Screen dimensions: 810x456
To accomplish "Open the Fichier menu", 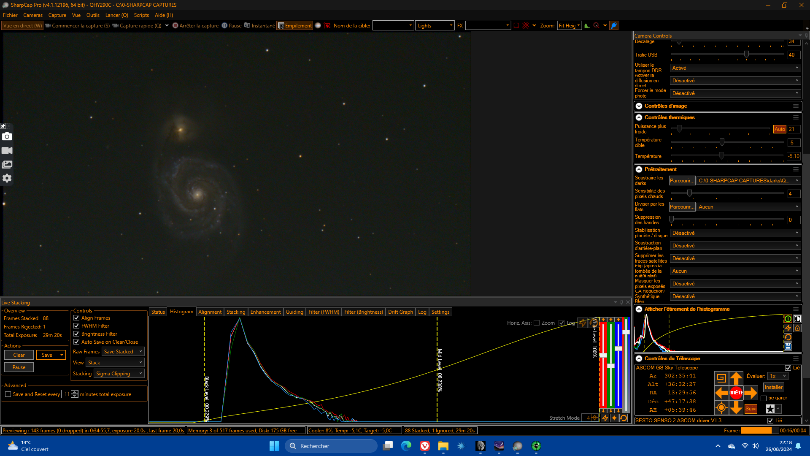I will tap(10, 15).
